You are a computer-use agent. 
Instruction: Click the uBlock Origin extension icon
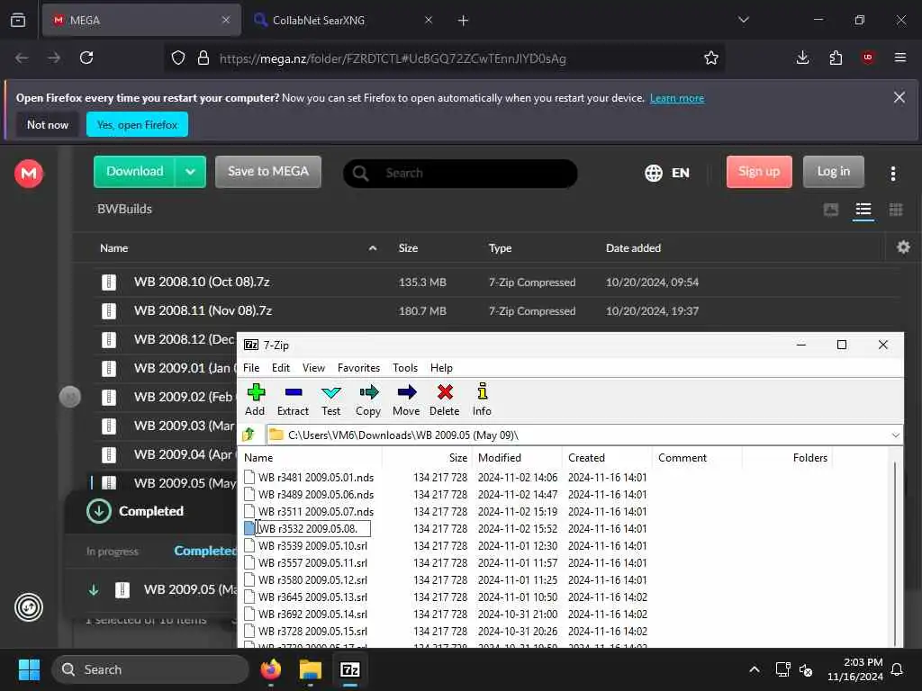pos(867,58)
